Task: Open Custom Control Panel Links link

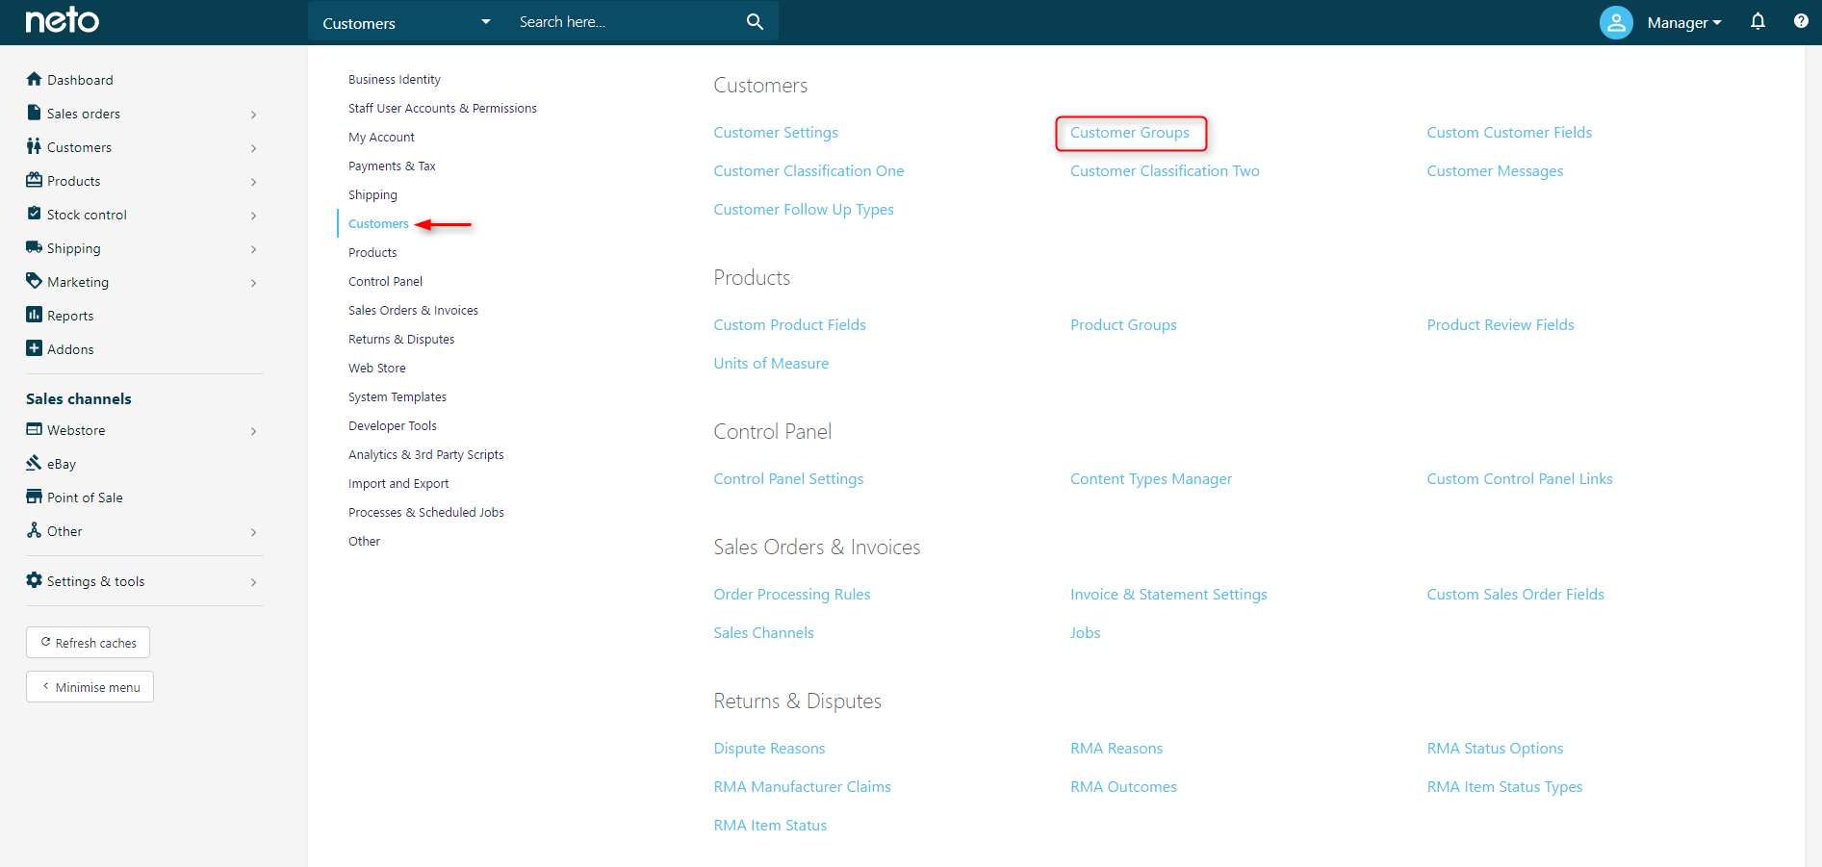Action: coord(1520,479)
